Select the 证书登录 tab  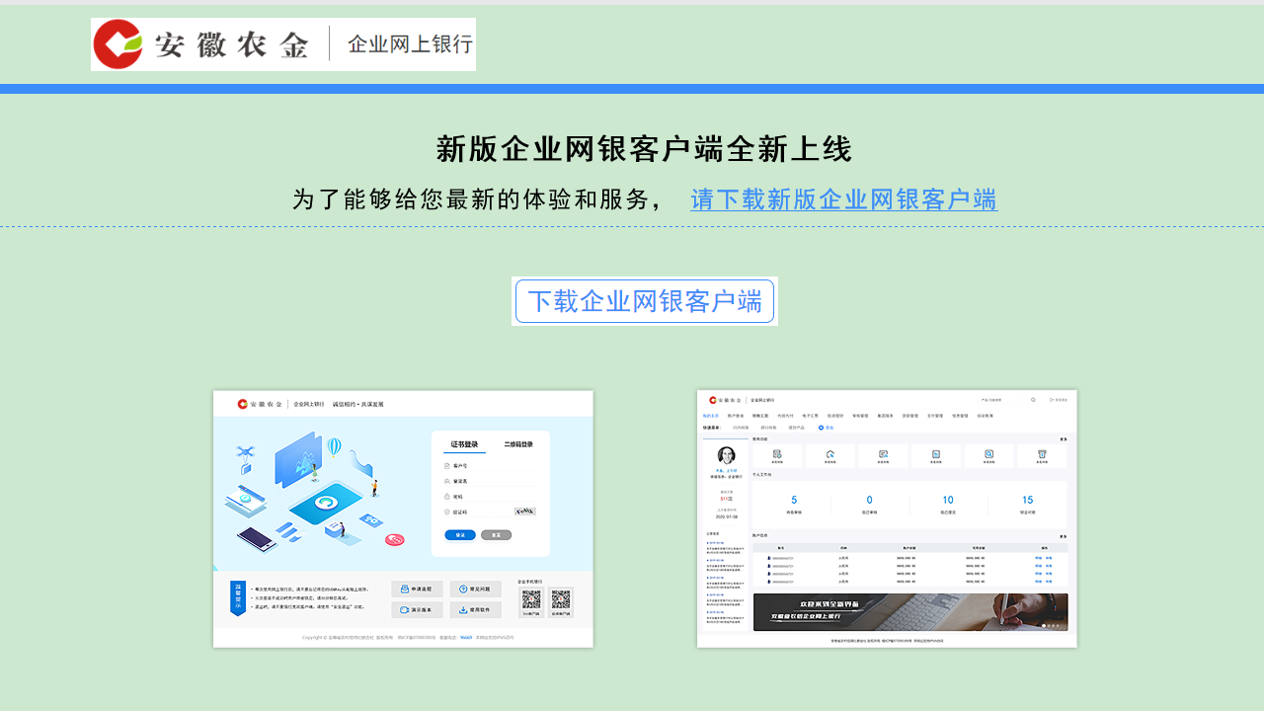(464, 442)
